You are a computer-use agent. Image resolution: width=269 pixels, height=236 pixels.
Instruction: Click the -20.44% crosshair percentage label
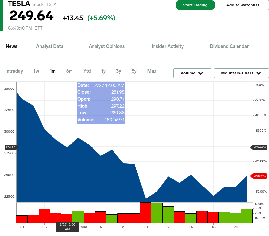coord(259,147)
